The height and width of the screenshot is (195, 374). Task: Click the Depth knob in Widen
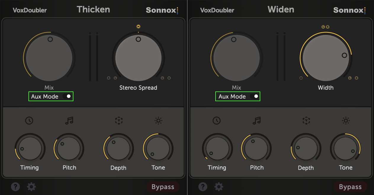pos(306,148)
